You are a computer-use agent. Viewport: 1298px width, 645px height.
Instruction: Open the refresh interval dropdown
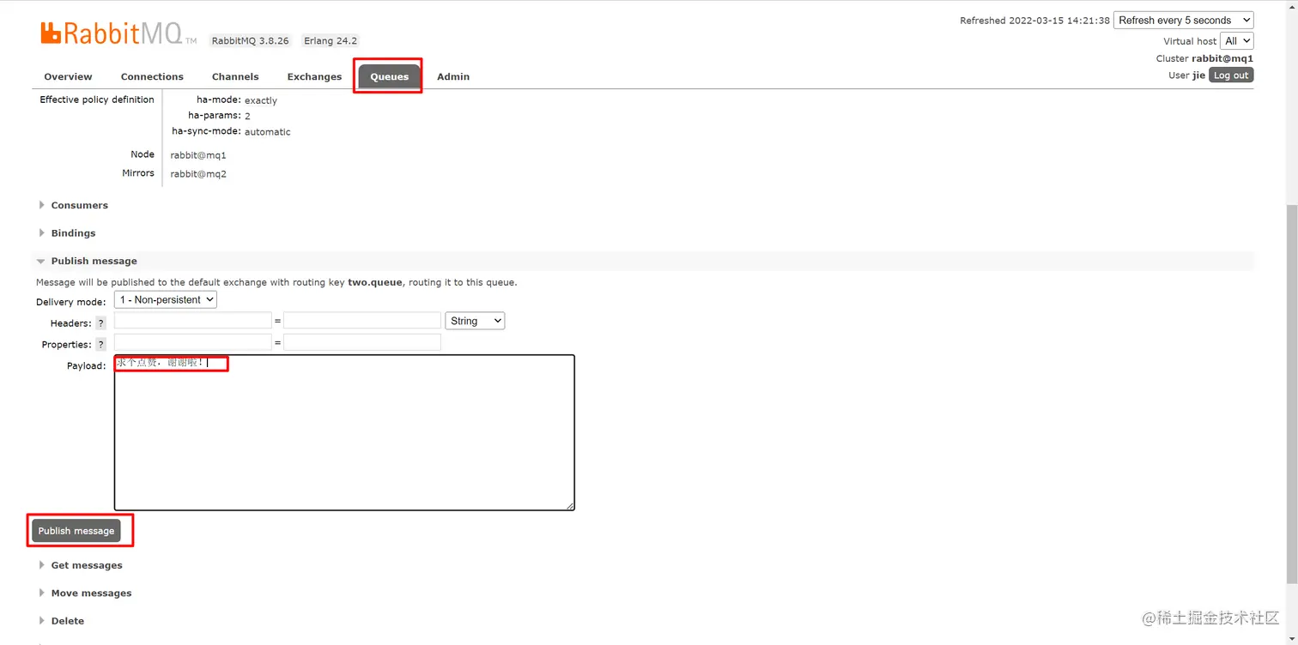pos(1183,20)
